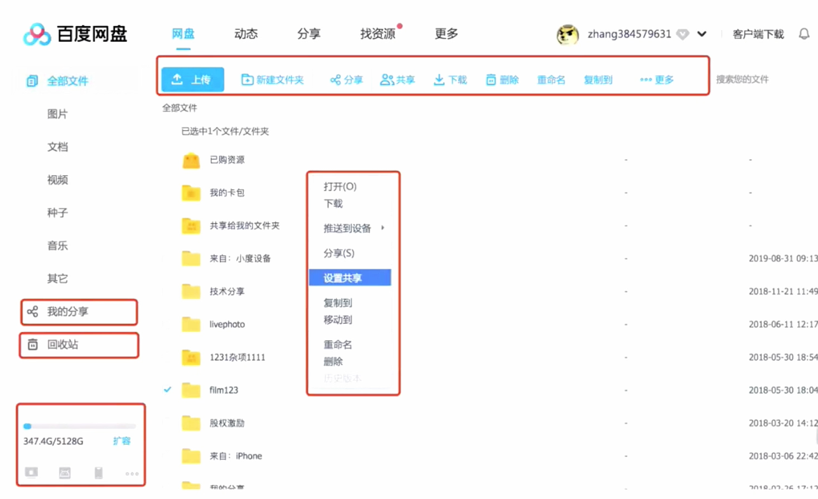Click the Baidu Netdisk logo
Viewport: 818px width, 499px height.
point(75,34)
